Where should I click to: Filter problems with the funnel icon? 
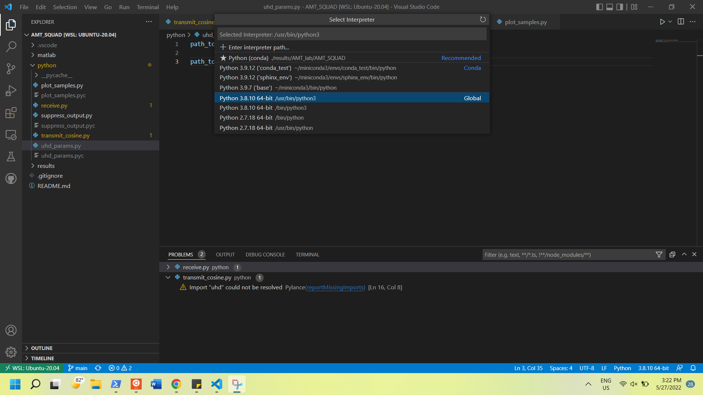point(659,255)
